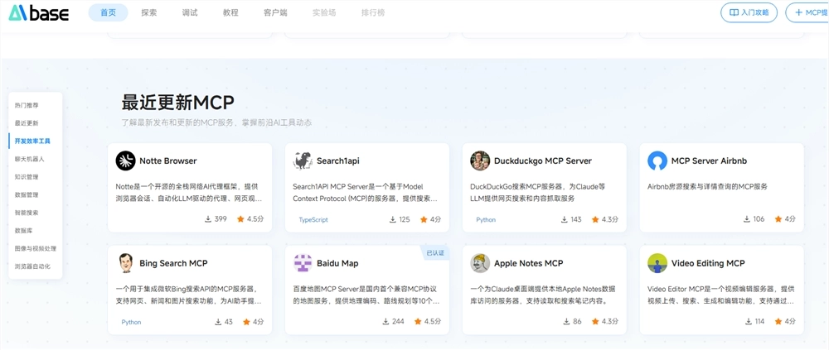This screenshot has height=350, width=829.
Task: Select 数据管理 in the sidebar
Action: pyautogui.click(x=27, y=194)
